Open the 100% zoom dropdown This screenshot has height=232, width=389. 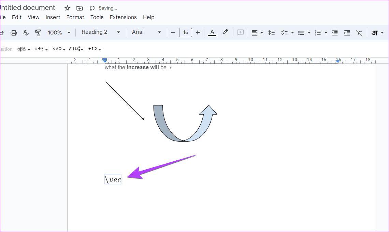[x=59, y=32]
